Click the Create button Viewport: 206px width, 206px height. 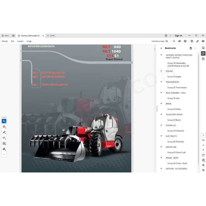(x=51, y=36)
